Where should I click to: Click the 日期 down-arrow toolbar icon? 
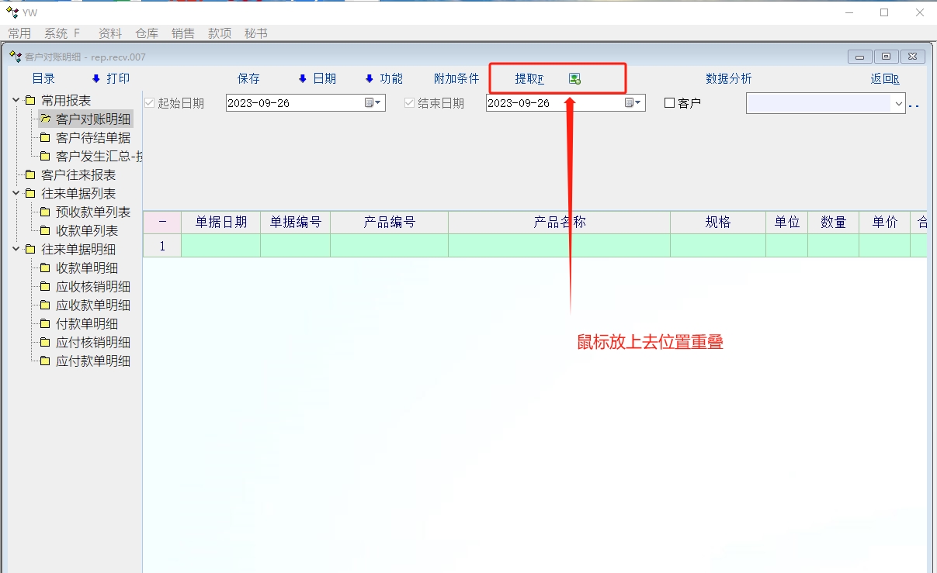303,79
